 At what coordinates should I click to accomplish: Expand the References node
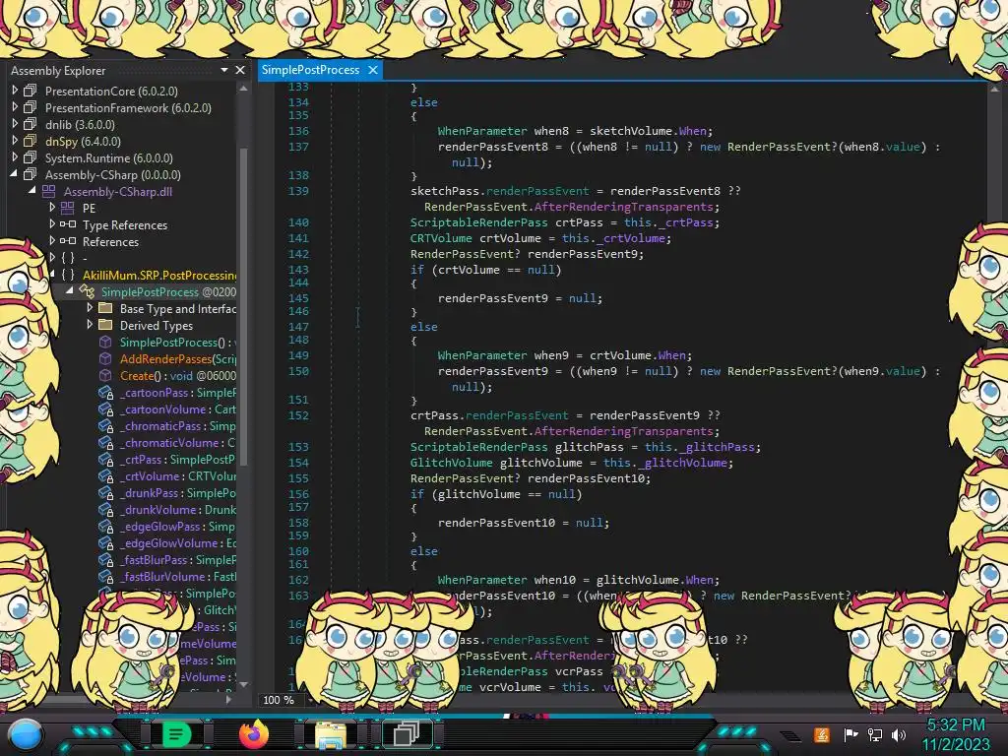(x=52, y=241)
